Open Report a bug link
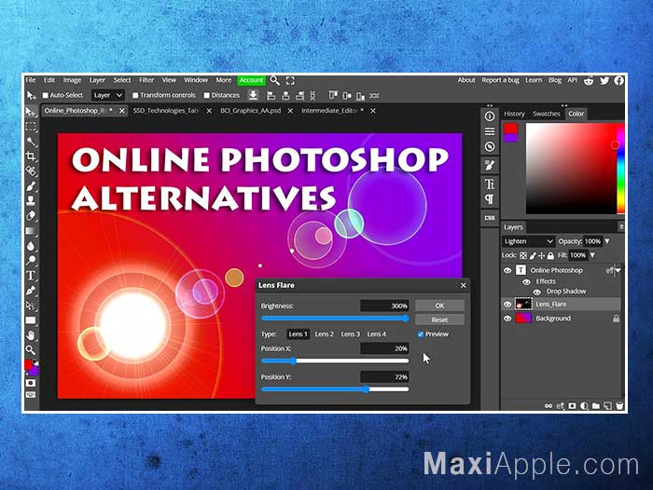This screenshot has height=490, width=653. tap(500, 80)
